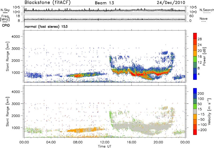
Task: Click the "4000" tick label on the power panel
Action: click(16, 37)
